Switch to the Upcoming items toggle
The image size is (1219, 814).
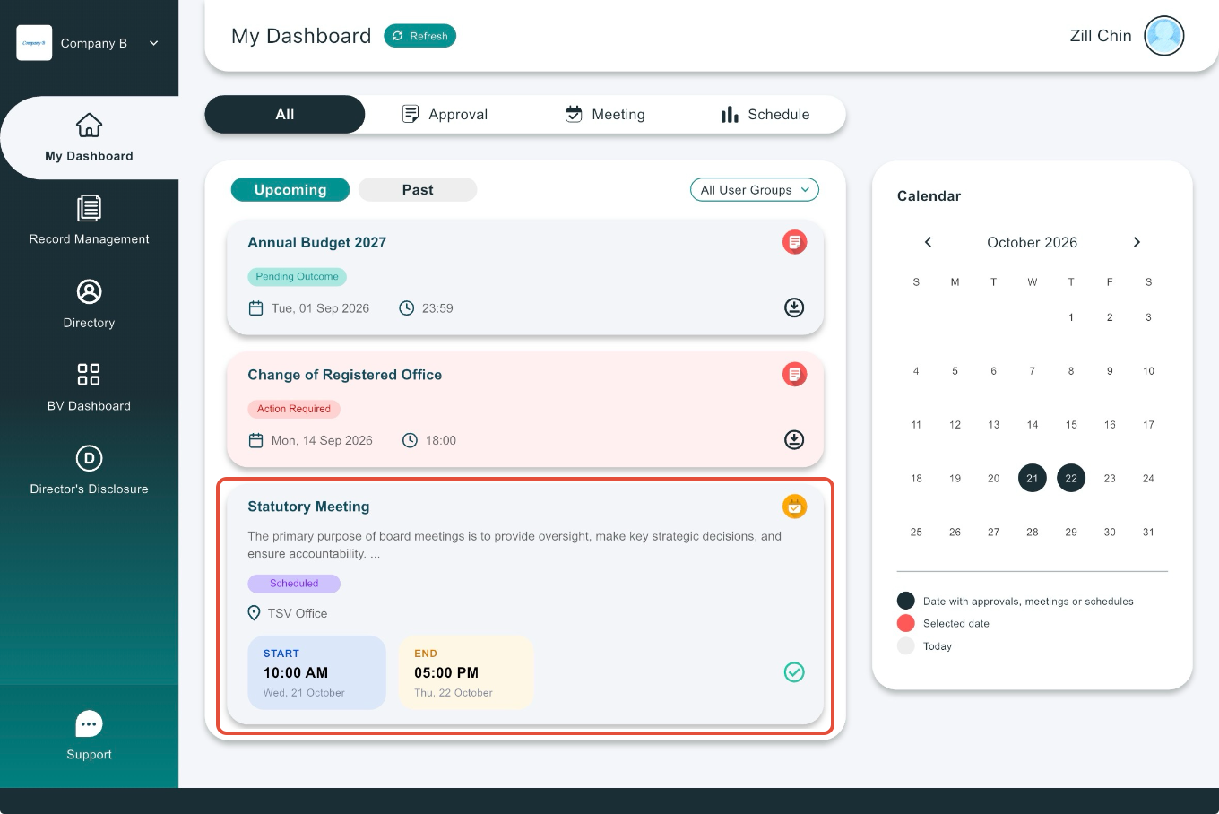pos(290,189)
